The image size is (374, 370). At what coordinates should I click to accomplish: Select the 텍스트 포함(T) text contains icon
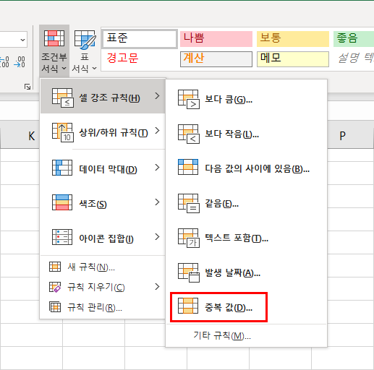click(x=189, y=238)
